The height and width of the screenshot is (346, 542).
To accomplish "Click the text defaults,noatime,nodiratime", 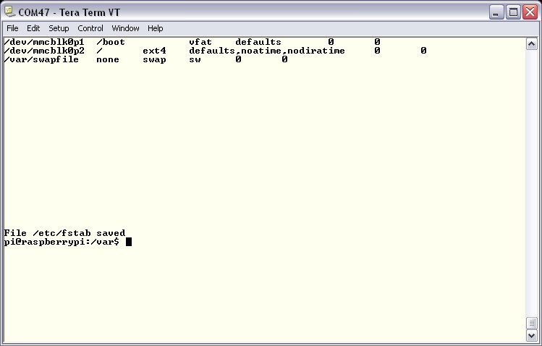I will click(267, 51).
